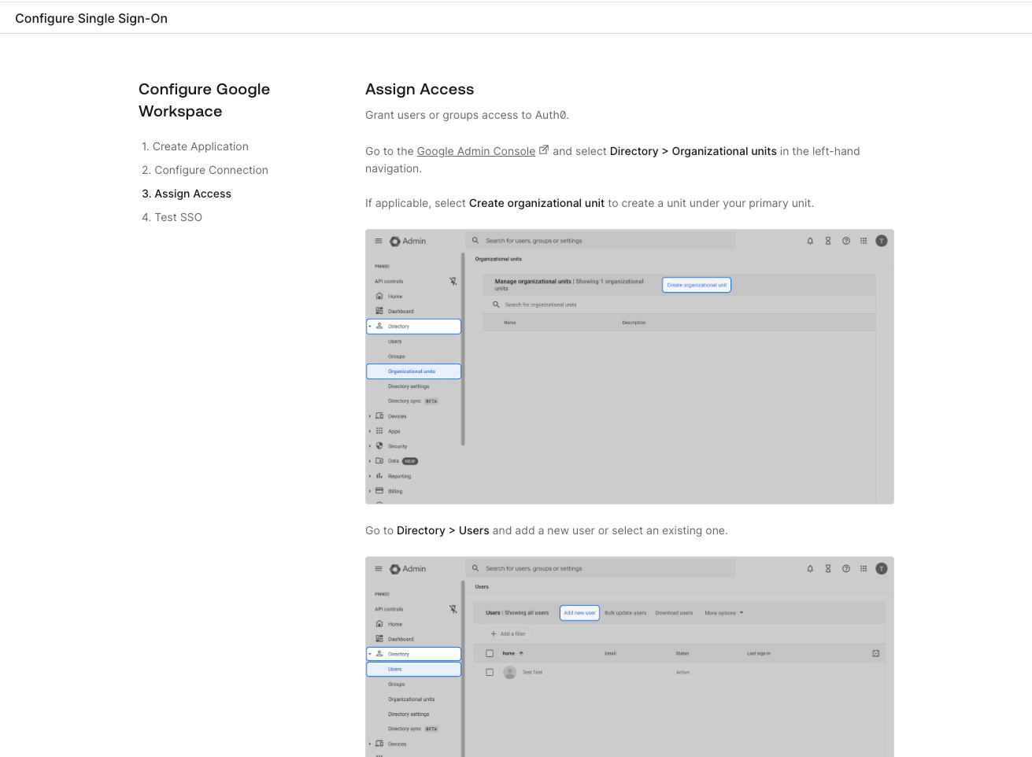
Task: Expand the Billing section in the Organizational units screenshot
Action: click(370, 491)
